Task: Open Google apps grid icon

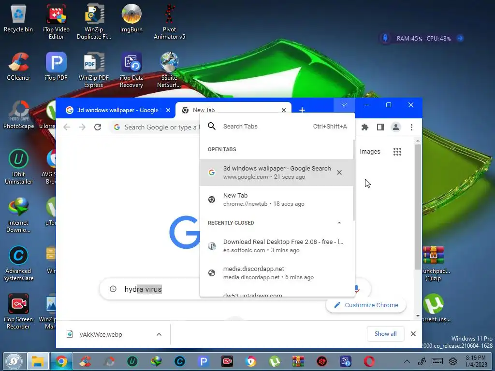Action: (397, 152)
